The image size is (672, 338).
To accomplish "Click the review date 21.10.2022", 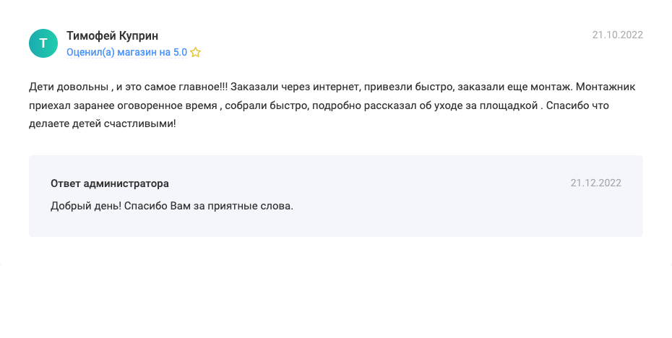I will point(618,35).
